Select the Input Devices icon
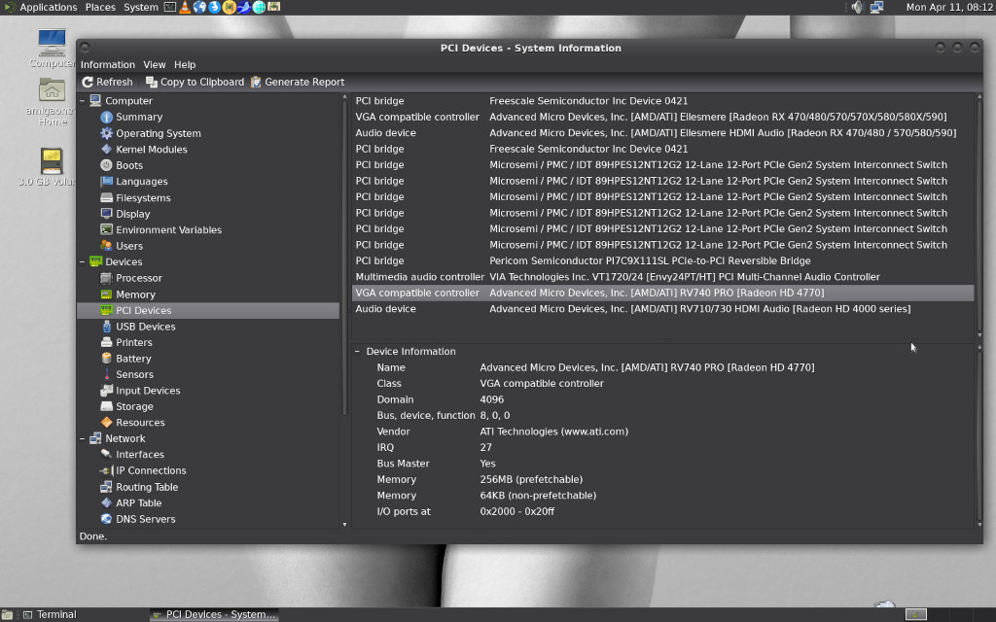The image size is (996, 622). click(x=106, y=391)
